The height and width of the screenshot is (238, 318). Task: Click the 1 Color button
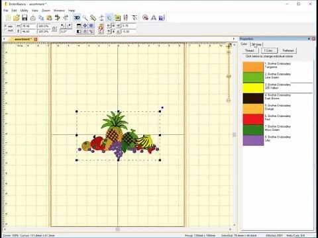(x=269, y=50)
